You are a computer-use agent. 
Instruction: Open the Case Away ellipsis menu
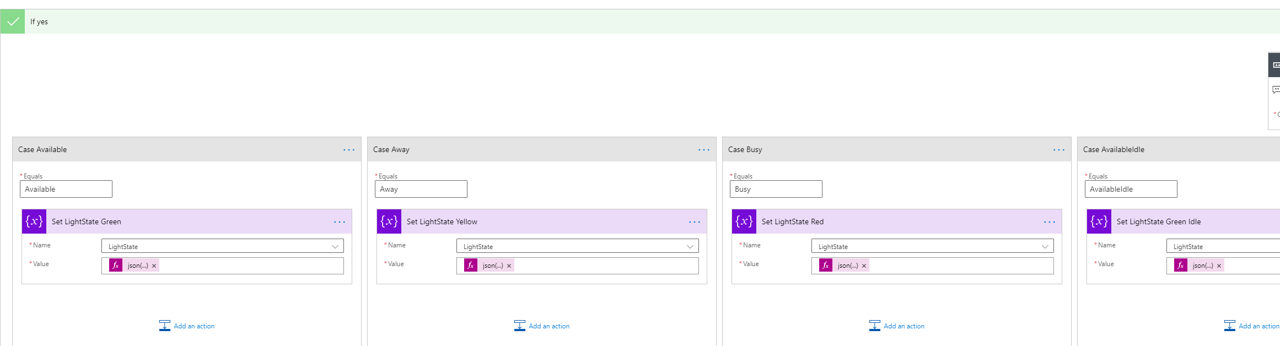[x=704, y=150]
